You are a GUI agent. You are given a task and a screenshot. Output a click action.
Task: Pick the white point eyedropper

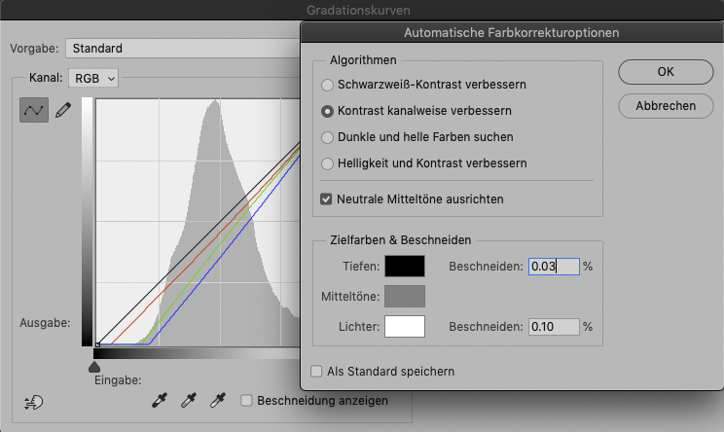220,400
